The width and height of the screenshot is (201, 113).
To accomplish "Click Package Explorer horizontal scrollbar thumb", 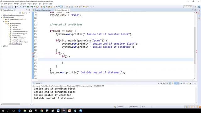I will (x=11, y=104).
